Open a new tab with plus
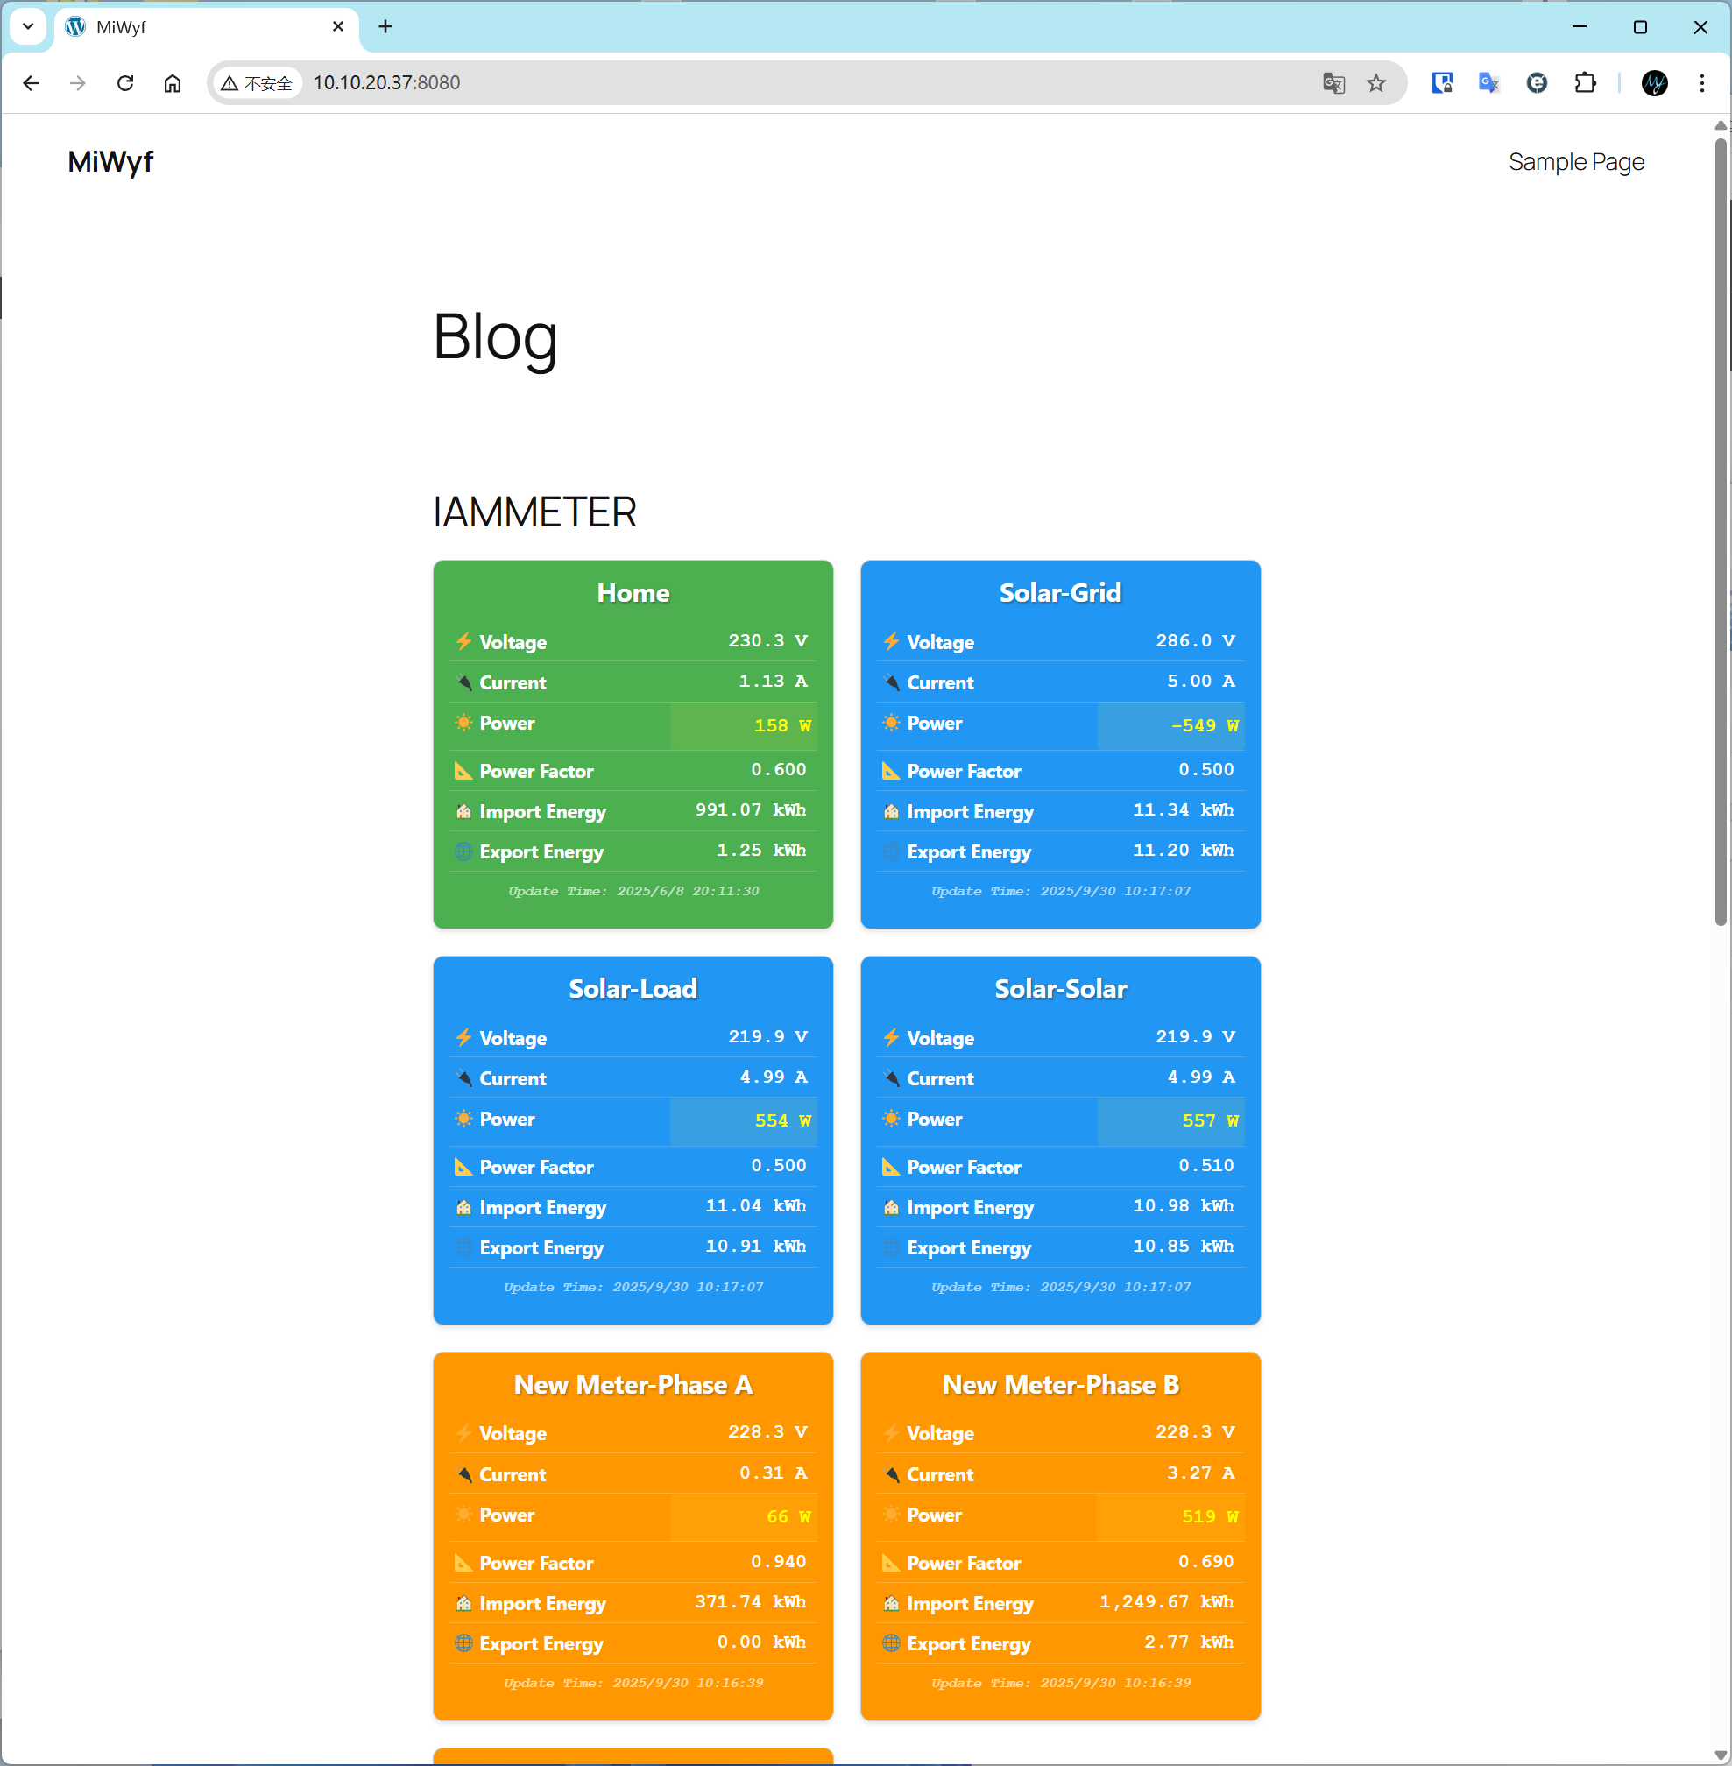Viewport: 1732px width, 1766px height. click(385, 26)
